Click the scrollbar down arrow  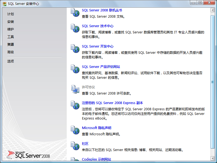(x=212, y=158)
